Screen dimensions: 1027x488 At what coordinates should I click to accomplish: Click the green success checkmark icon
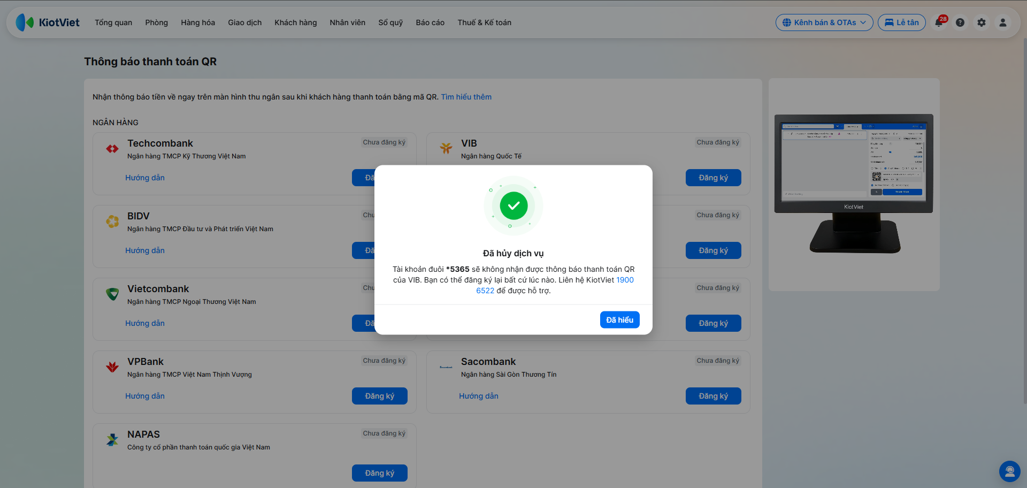[x=513, y=205]
